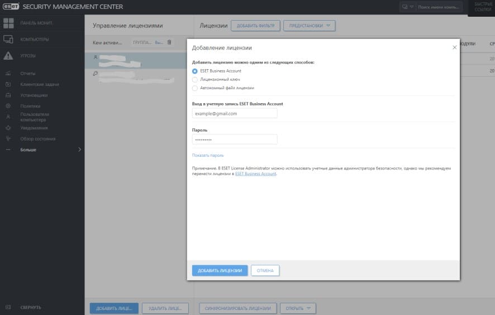Open the ESET Business Account hyperlink in note

tap(256, 174)
